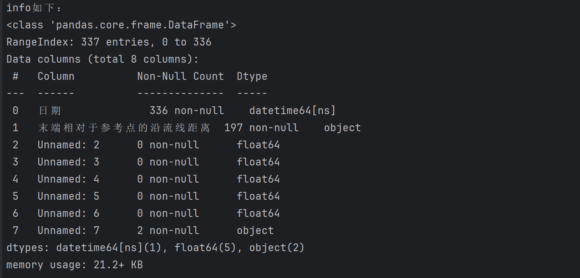The image size is (580, 278).
Task: Click the 'datetime64[ns]' dtype in row 0
Action: click(292, 111)
